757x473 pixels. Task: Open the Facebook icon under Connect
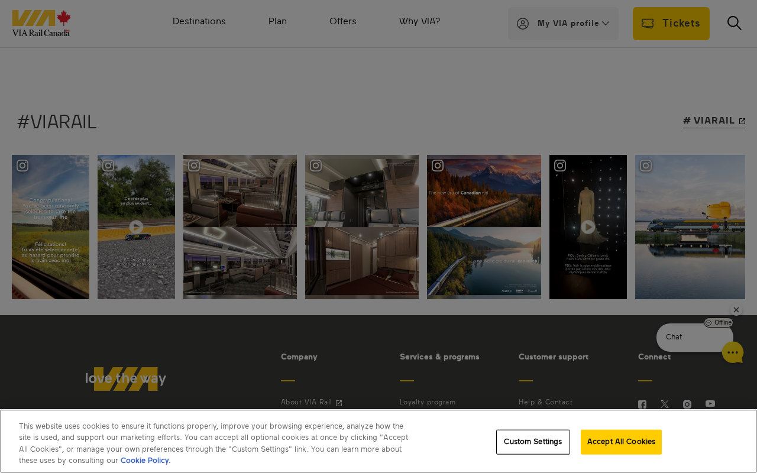click(642, 404)
